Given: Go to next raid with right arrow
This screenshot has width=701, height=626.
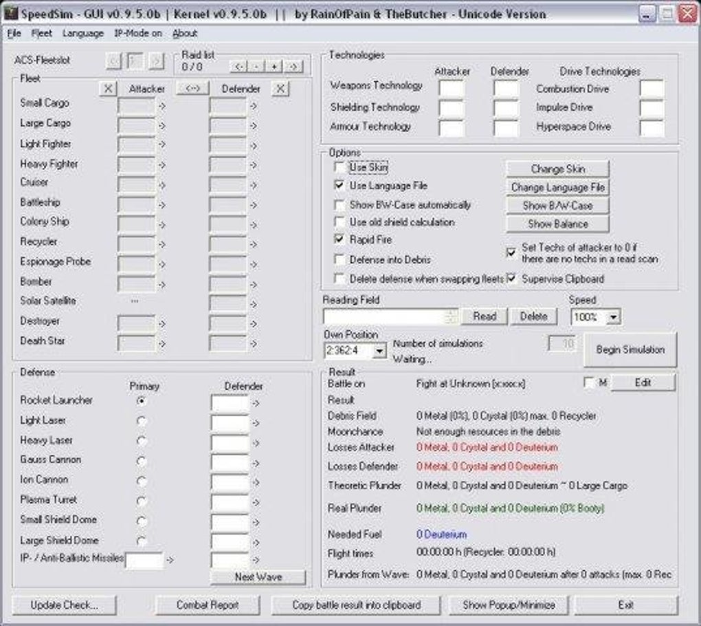Looking at the screenshot, I should 293,67.
